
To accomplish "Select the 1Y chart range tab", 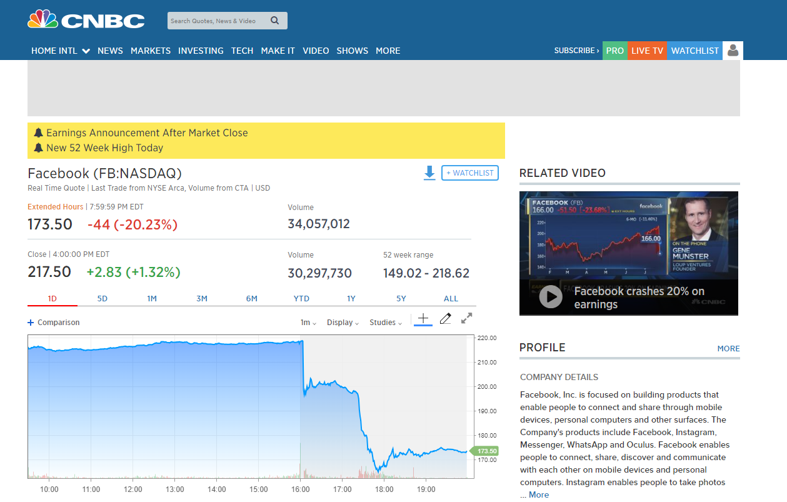I will pos(351,299).
